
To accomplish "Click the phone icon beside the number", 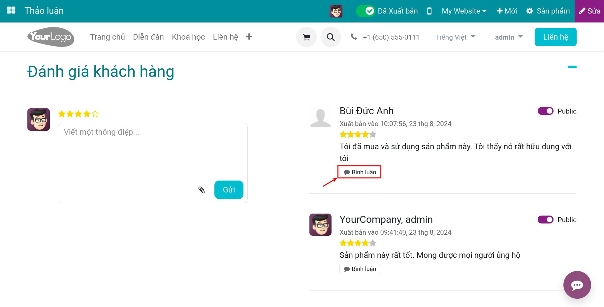I will pyautogui.click(x=354, y=37).
